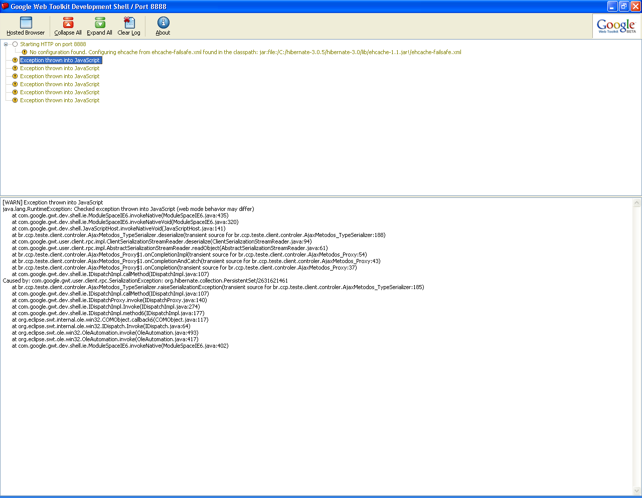Click the 'Caused by: SerializationException' line
Image resolution: width=642 pixels, height=498 pixels.
(145, 281)
